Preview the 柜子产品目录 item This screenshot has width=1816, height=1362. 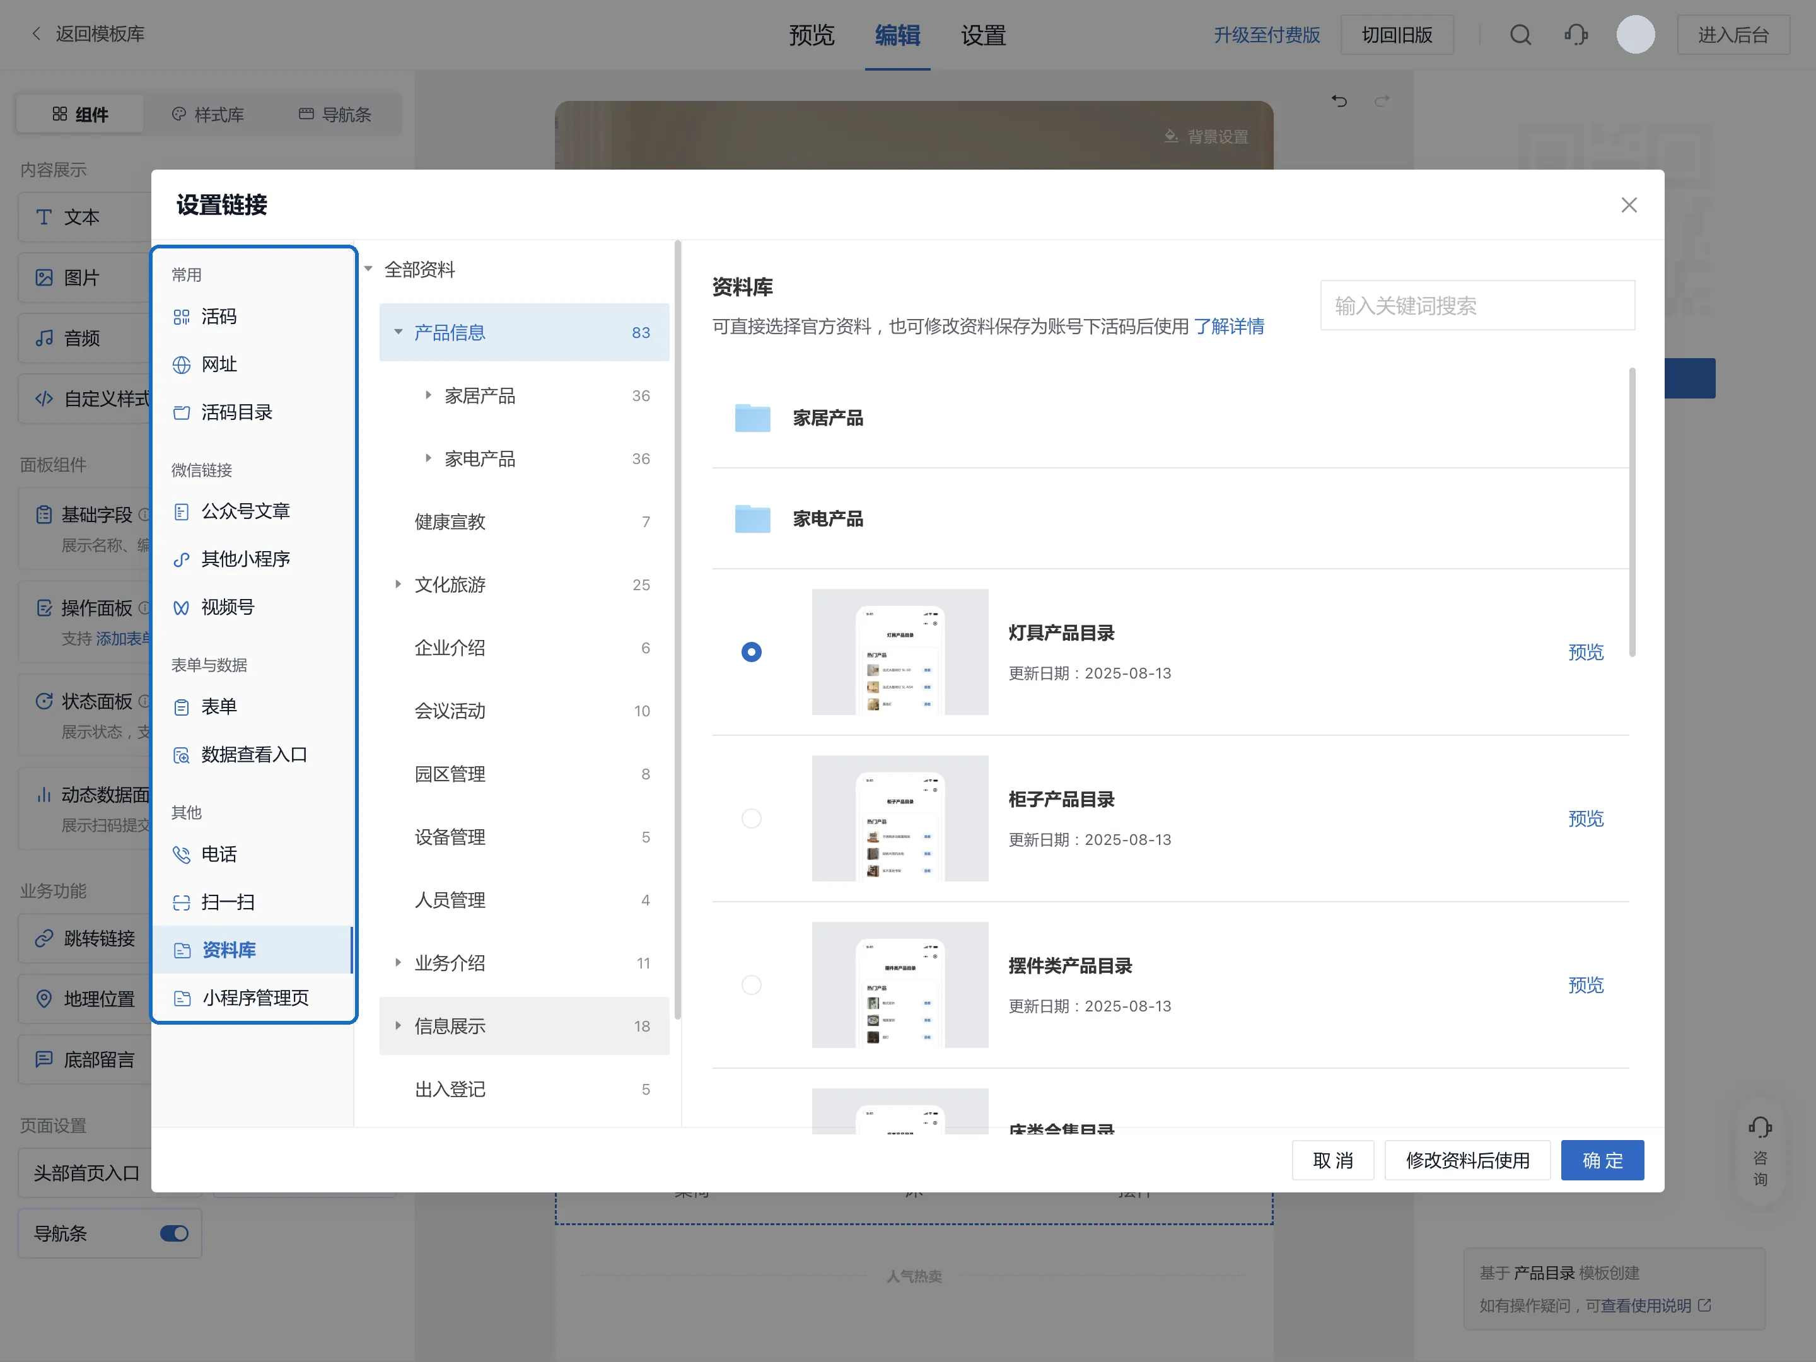click(x=1585, y=818)
